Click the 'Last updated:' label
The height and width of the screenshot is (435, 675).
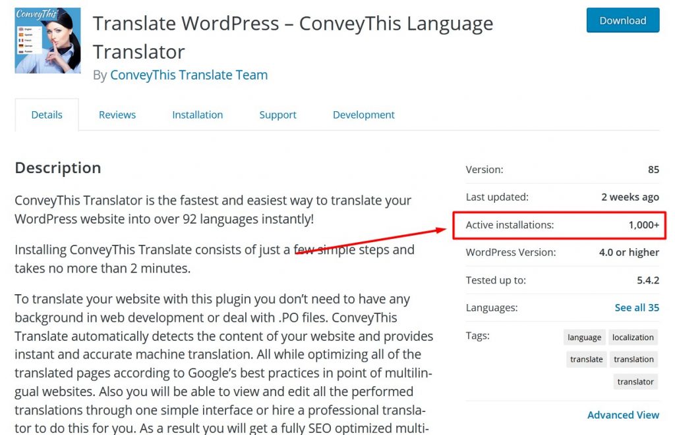click(497, 197)
